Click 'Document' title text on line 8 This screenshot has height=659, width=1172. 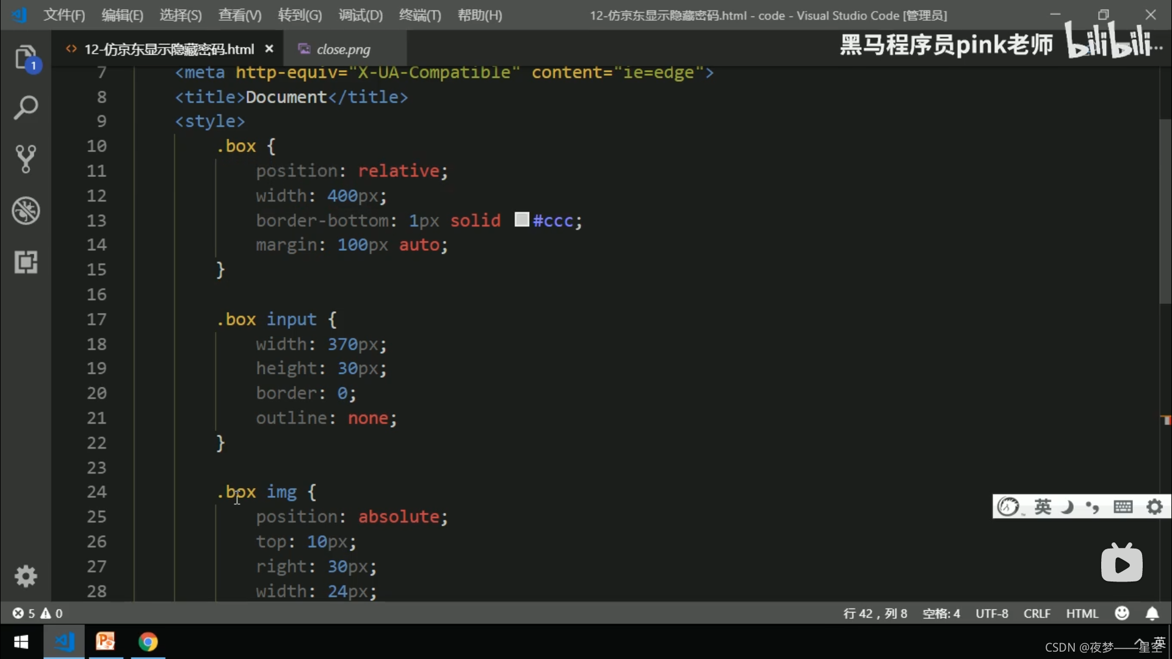[x=286, y=97]
